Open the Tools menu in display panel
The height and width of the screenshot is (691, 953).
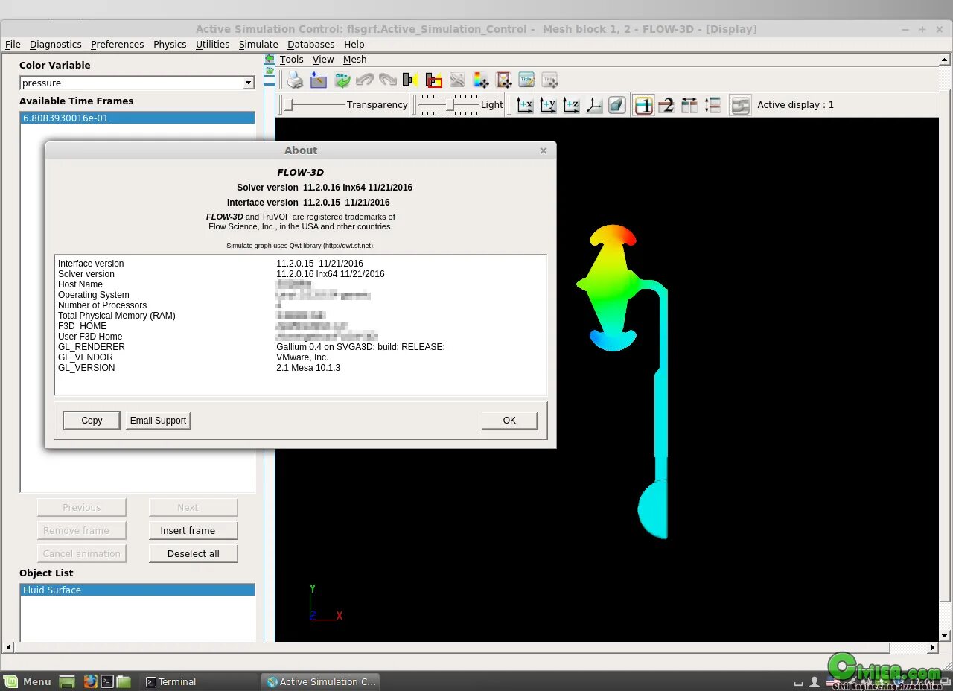click(292, 59)
